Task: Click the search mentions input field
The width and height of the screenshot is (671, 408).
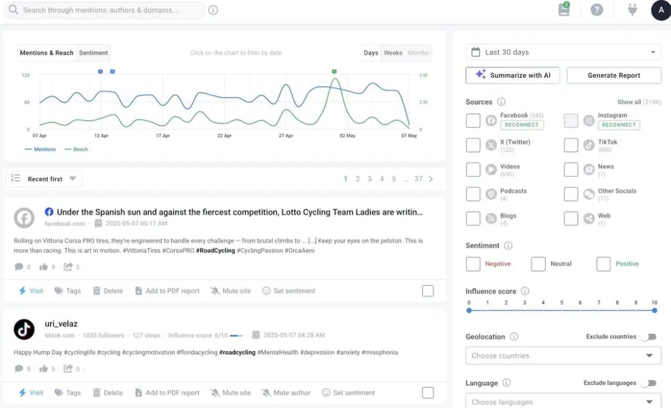Action: (105, 10)
